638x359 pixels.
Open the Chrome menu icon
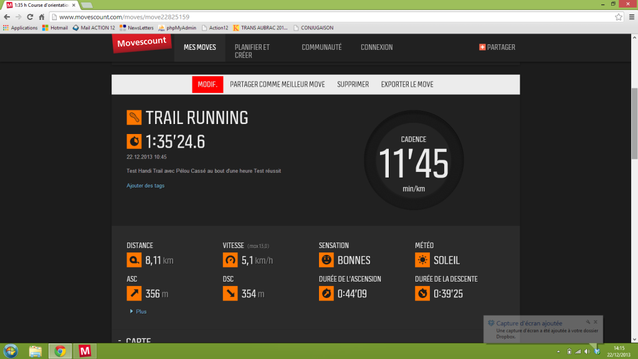[632, 17]
